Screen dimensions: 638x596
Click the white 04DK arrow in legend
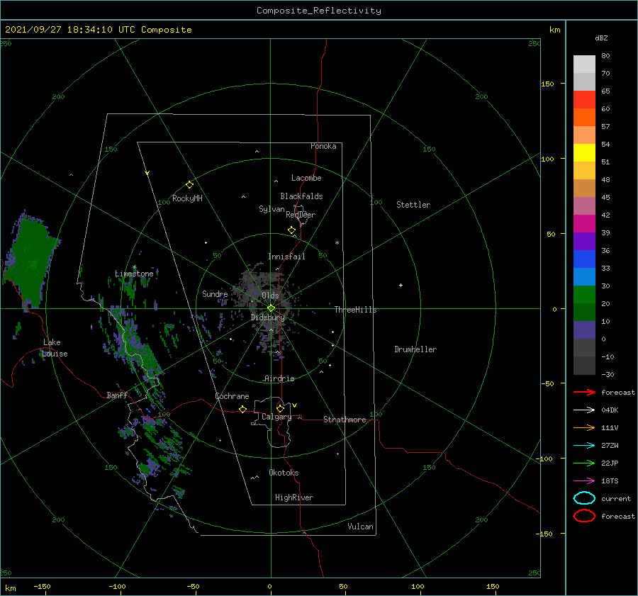tap(584, 410)
